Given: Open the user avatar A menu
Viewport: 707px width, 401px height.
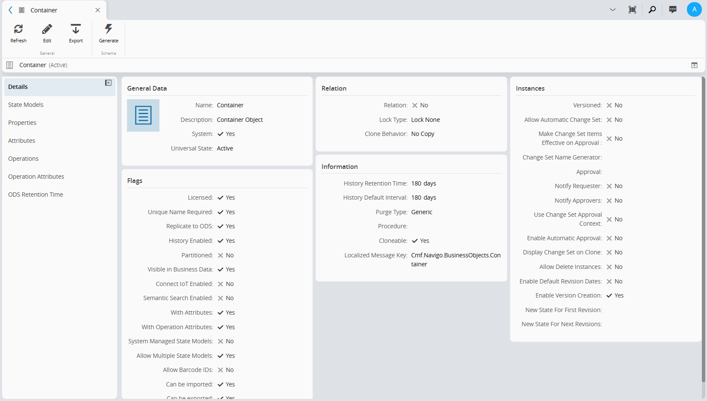Looking at the screenshot, I should pos(694,9).
